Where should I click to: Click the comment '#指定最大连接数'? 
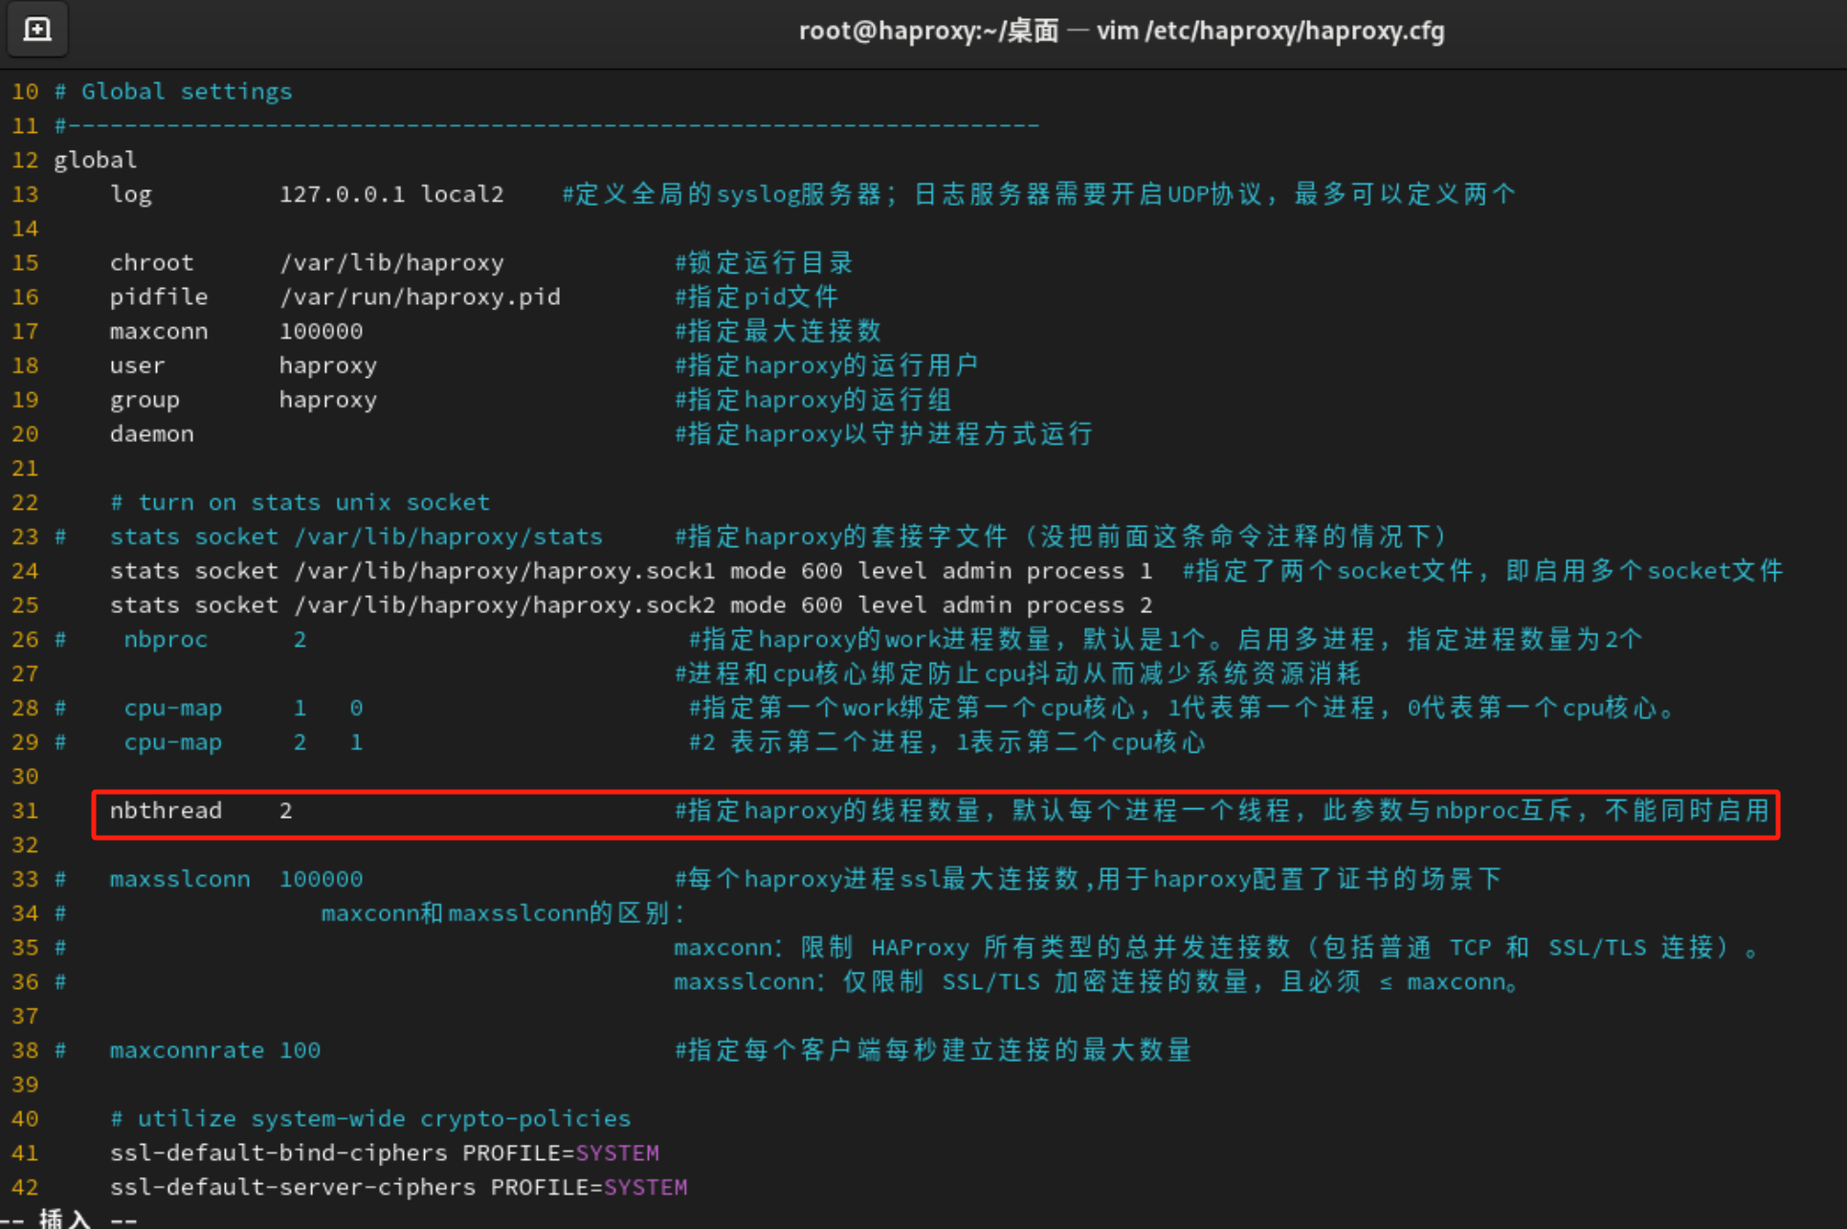(777, 332)
